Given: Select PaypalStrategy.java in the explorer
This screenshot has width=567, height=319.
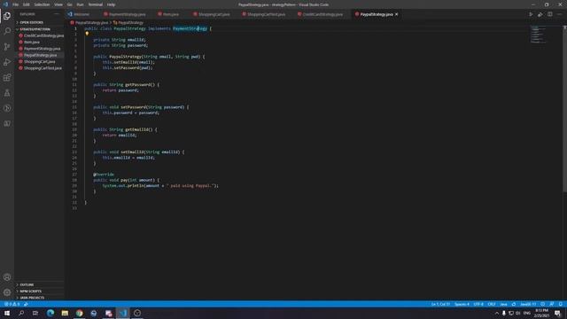Looking at the screenshot, I should pyautogui.click(x=40, y=55).
